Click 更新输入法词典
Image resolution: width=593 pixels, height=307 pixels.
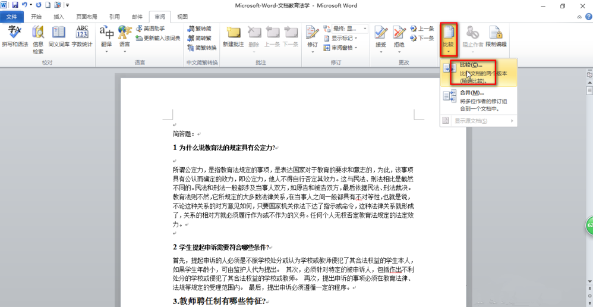(157, 38)
